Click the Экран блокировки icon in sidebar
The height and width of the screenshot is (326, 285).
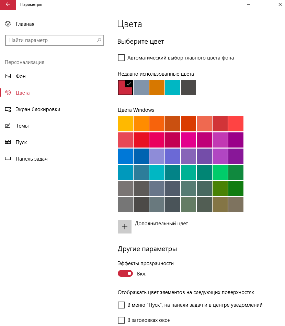pyautogui.click(x=8, y=109)
